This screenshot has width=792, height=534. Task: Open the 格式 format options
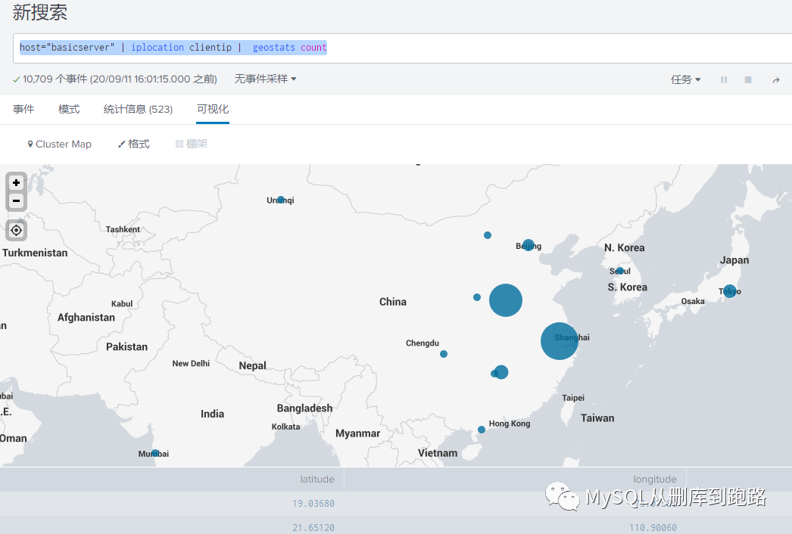pos(134,144)
